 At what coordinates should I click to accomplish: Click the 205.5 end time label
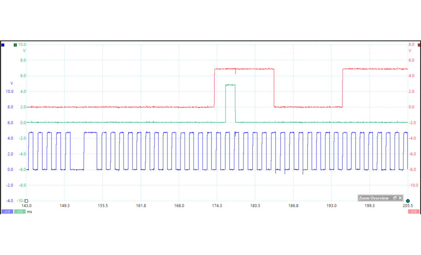point(407,206)
